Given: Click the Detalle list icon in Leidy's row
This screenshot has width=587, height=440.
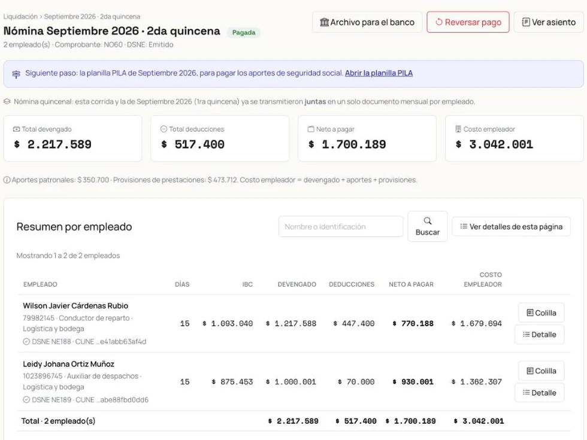Looking at the screenshot, I should [527, 393].
